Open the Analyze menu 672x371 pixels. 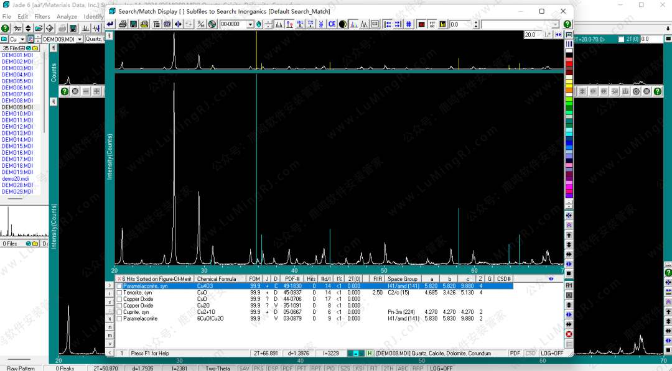pos(67,17)
